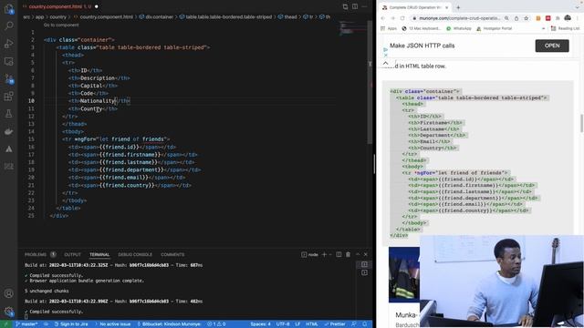Click red extension icon in browser toolbar
Screen dimensions: 584x328
click(547, 18)
